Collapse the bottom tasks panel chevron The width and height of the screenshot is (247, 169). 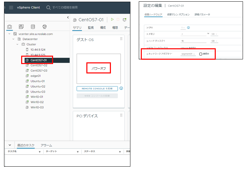click(10, 145)
